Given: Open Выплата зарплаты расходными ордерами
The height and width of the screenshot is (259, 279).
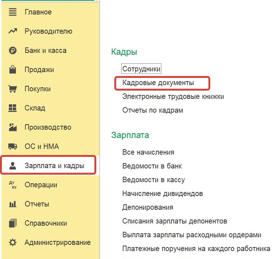Looking at the screenshot, I should (192, 235).
